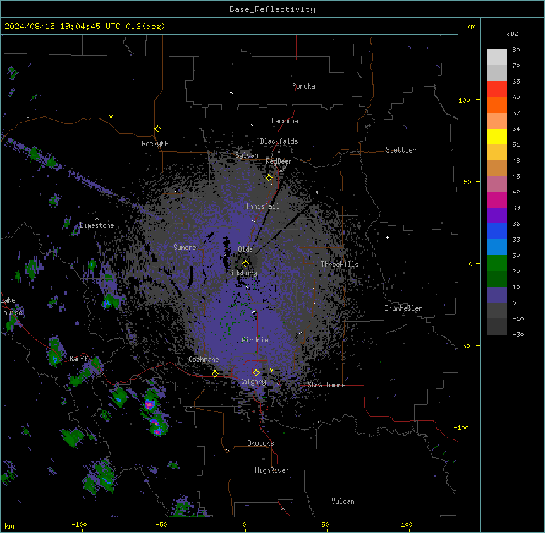
Task: Pick the green 30 dBZ legend color
Action: [497, 263]
